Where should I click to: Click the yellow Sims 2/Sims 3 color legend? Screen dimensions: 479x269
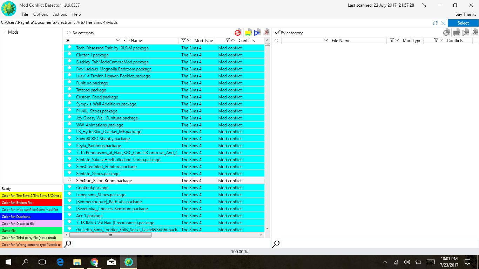click(x=31, y=195)
